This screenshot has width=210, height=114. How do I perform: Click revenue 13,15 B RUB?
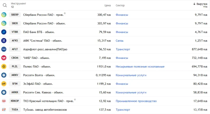coord(200,110)
